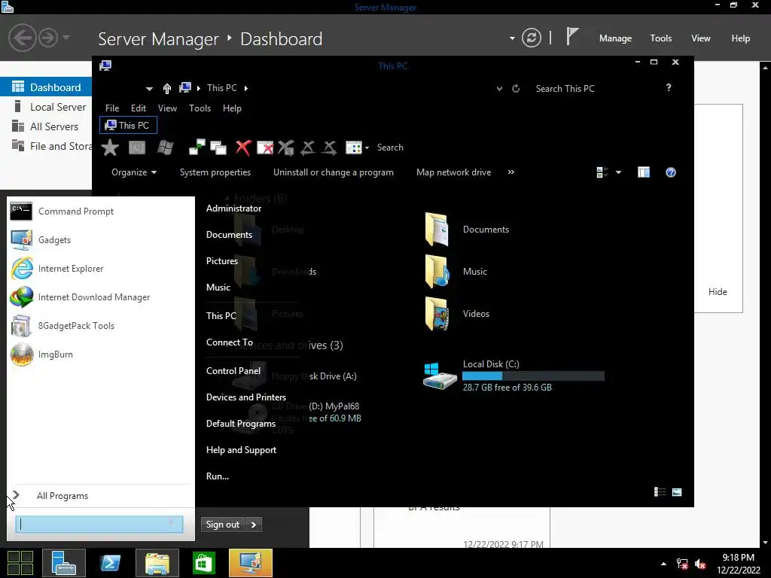
Task: Click the gray X with page icon
Action: click(285, 148)
